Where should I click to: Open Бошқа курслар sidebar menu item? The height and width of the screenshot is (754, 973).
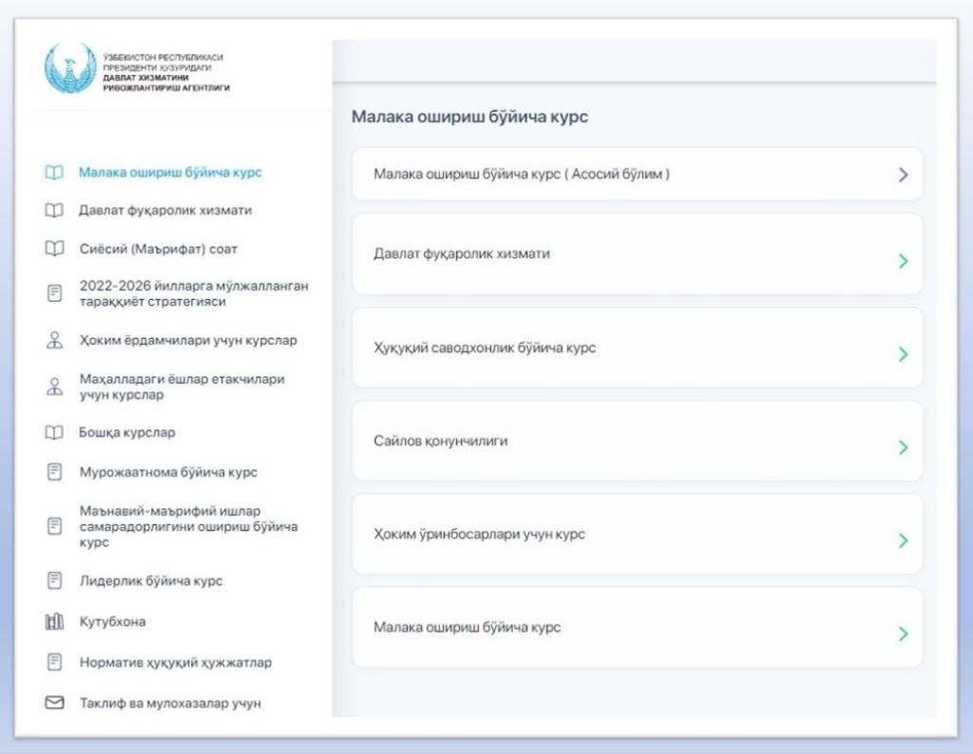pos(126,433)
